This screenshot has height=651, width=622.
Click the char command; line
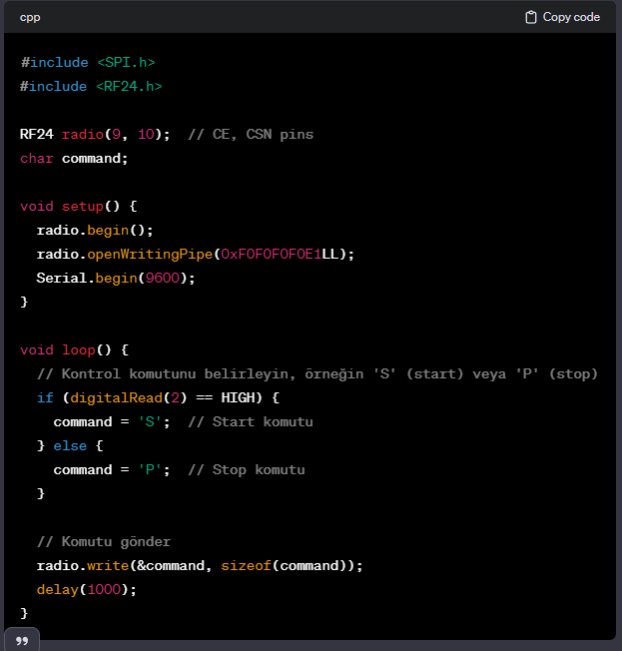(x=74, y=158)
